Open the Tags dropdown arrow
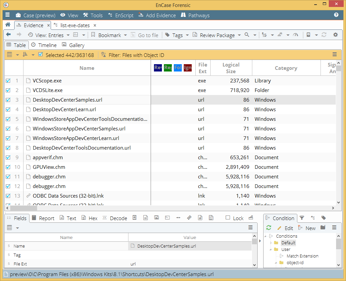 tap(187, 35)
